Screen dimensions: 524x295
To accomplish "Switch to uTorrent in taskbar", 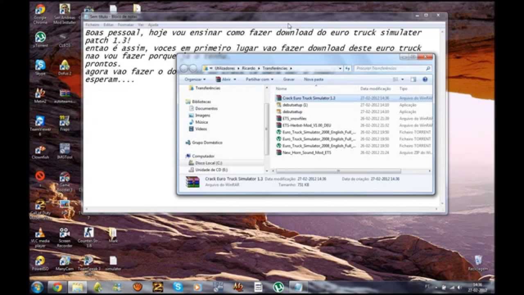I will point(279,287).
